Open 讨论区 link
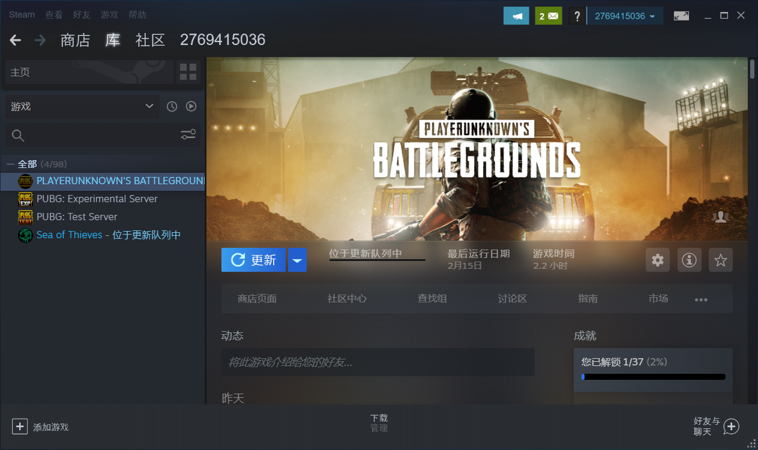This screenshot has height=450, width=758. pos(512,299)
